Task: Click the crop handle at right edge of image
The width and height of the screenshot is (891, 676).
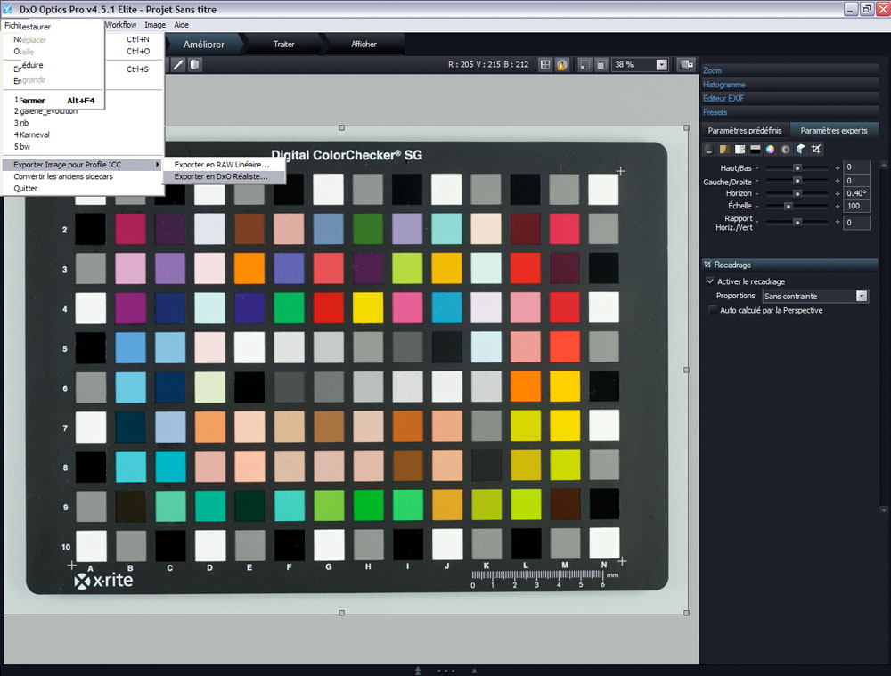Action: pyautogui.click(x=686, y=370)
